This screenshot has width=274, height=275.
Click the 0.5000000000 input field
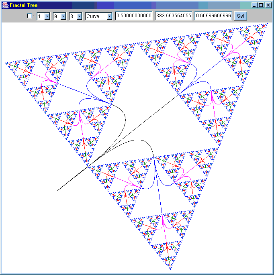(x=133, y=16)
